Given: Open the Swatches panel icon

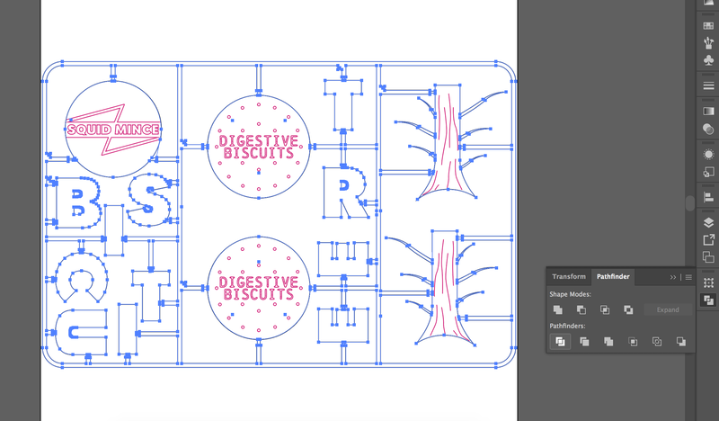Looking at the screenshot, I should 708,26.
